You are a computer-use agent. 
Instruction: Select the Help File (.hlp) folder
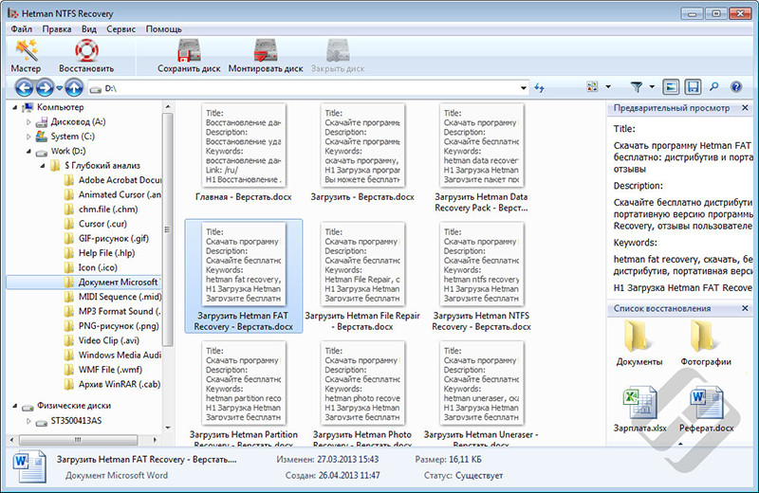click(100, 253)
